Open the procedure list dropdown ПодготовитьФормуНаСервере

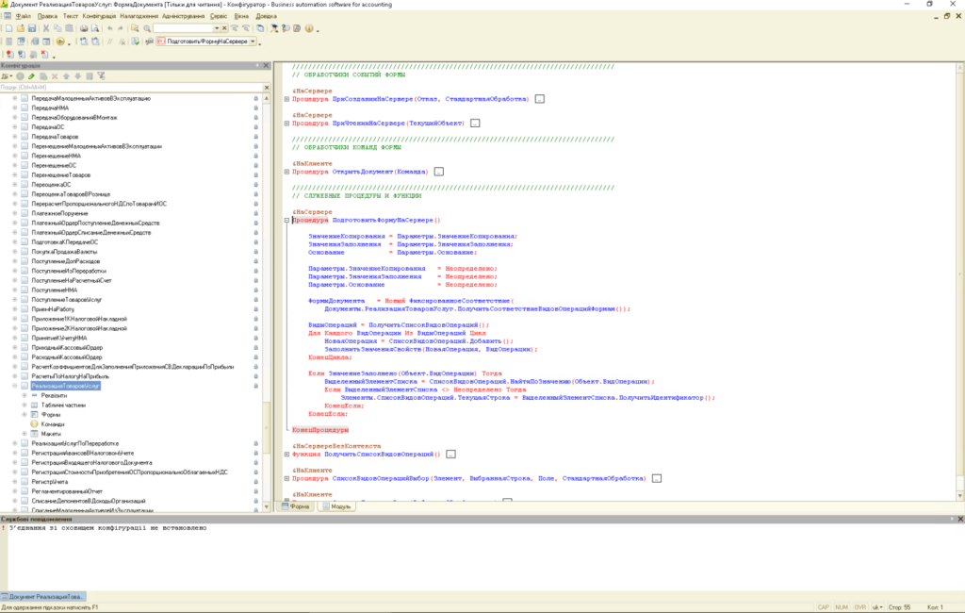pyautogui.click(x=254, y=41)
